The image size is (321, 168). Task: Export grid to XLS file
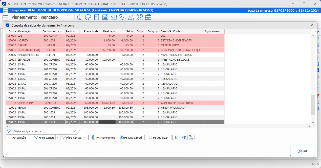(x=191, y=137)
